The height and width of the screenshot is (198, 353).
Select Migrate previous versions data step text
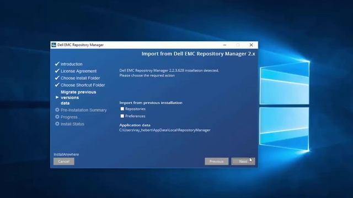(x=78, y=98)
